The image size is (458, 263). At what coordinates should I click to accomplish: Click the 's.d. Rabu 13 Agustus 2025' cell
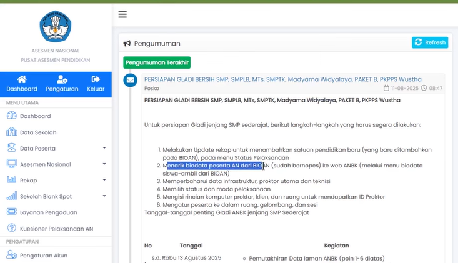coord(186,258)
